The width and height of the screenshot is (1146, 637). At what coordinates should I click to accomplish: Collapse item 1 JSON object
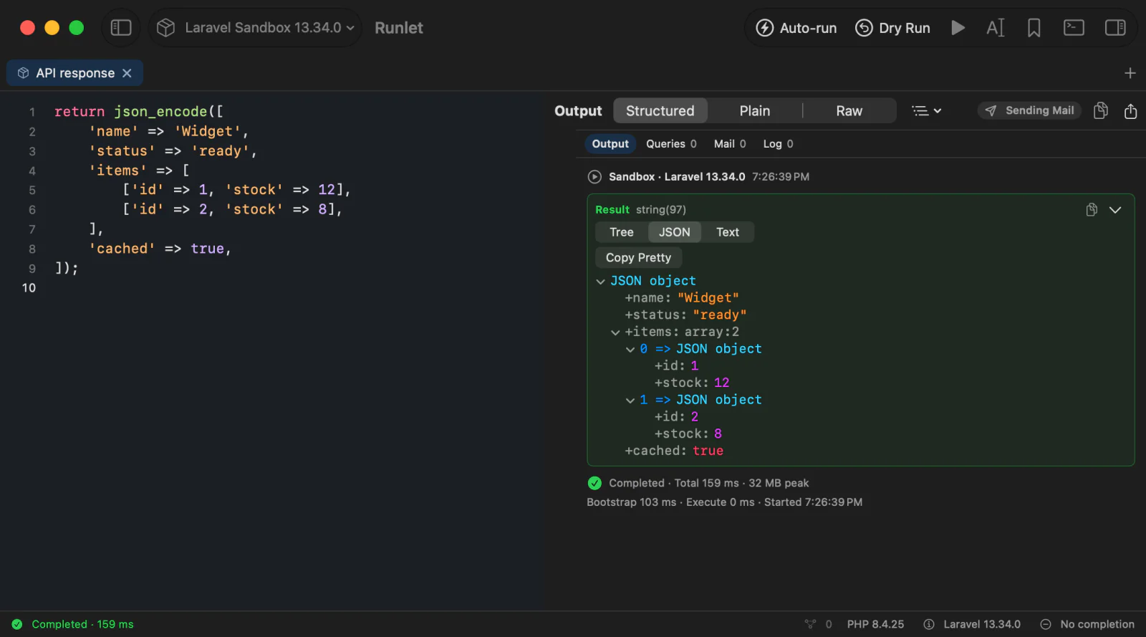point(630,401)
